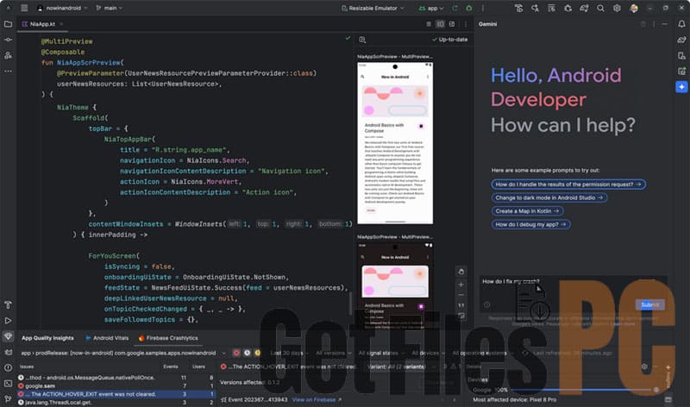Switch editor to Split view

coord(440,24)
